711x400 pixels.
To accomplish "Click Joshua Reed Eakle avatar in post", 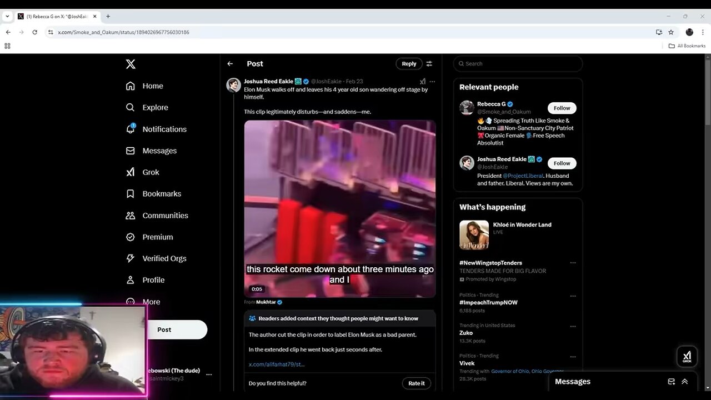I will pyautogui.click(x=234, y=85).
